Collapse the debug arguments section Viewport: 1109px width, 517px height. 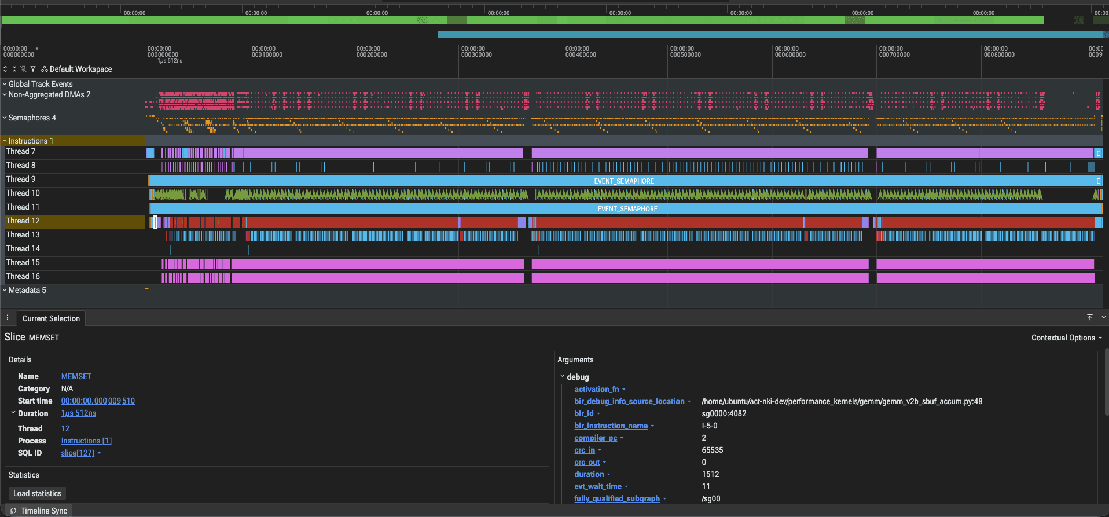(562, 376)
